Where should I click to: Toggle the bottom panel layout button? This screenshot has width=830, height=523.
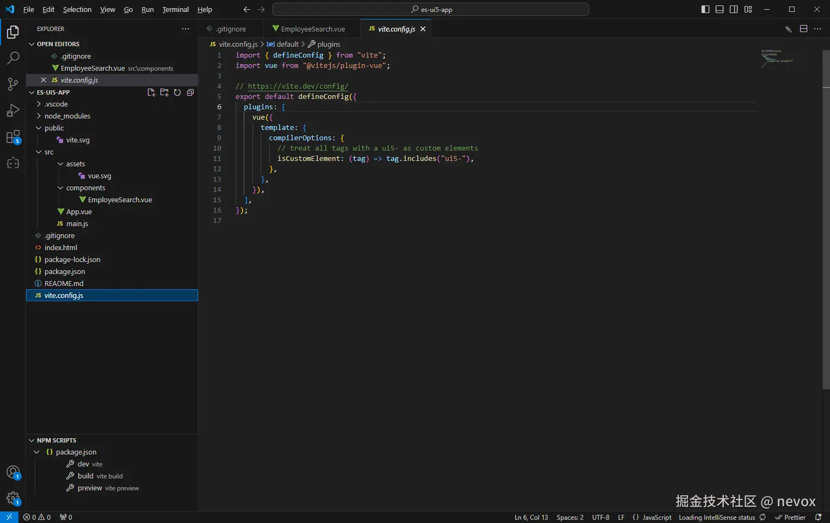tap(720, 9)
